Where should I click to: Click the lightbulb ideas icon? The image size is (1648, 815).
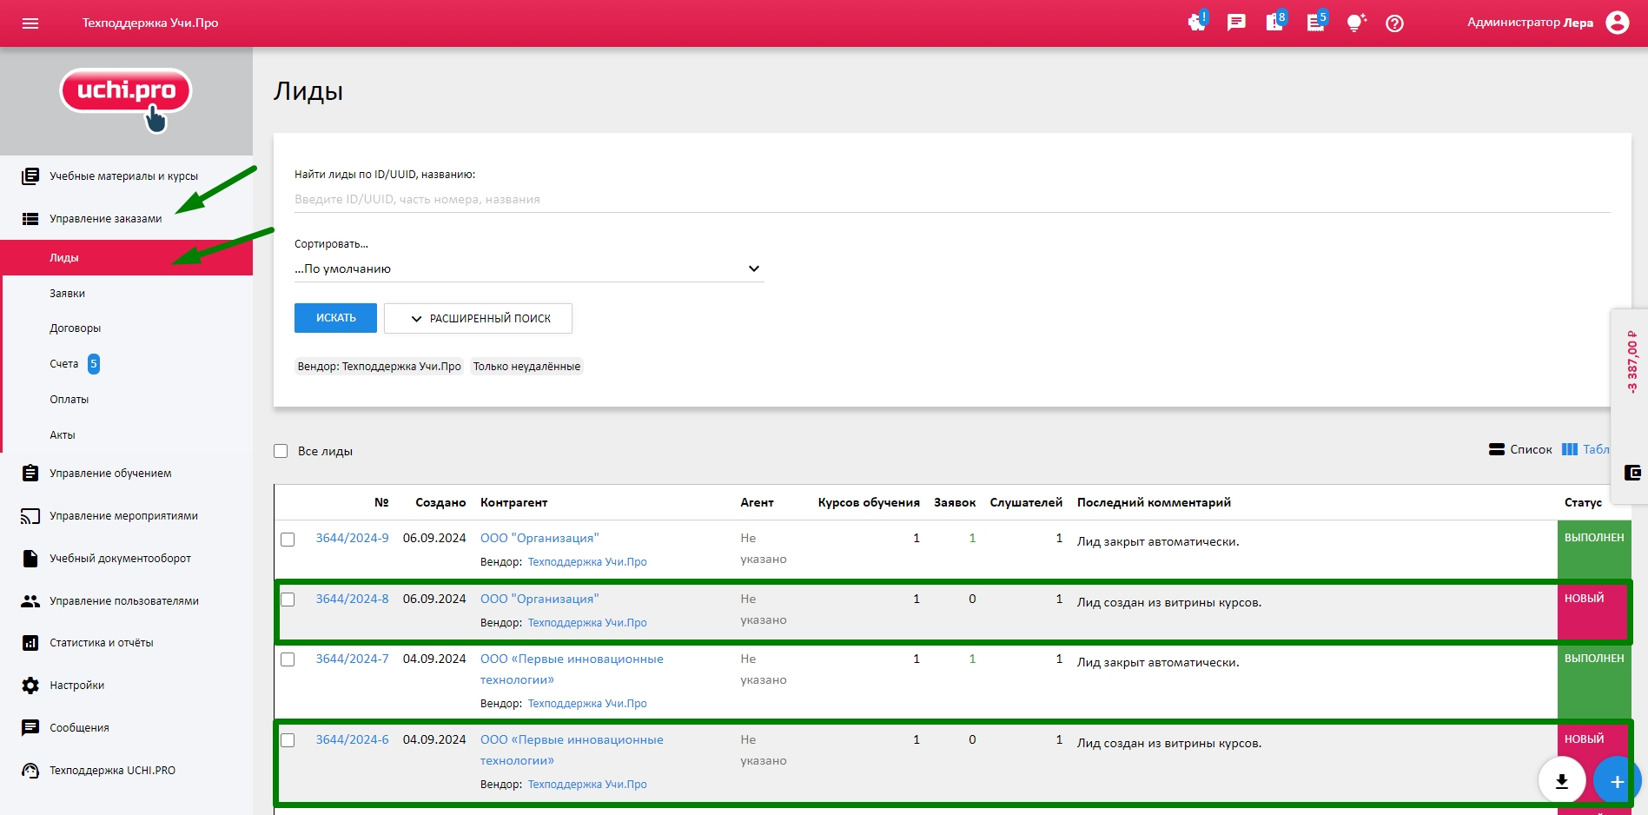pyautogui.click(x=1355, y=23)
